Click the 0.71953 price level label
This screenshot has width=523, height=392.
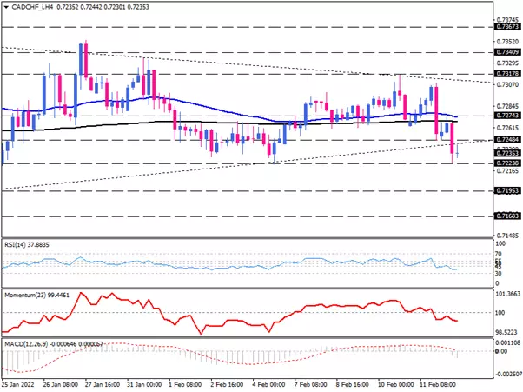tap(505, 190)
